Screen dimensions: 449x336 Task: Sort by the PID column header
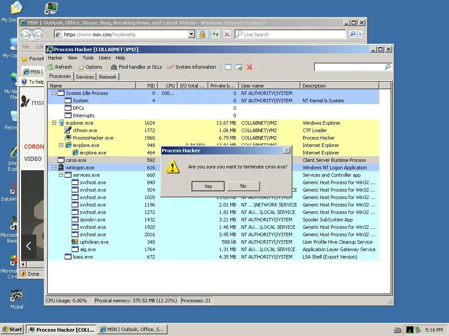[146, 86]
